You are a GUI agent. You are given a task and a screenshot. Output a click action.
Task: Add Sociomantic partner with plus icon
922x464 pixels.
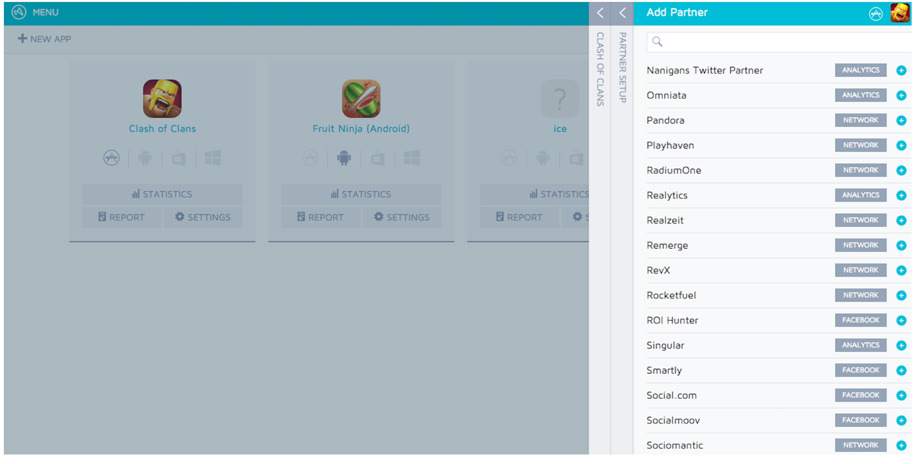tap(901, 445)
